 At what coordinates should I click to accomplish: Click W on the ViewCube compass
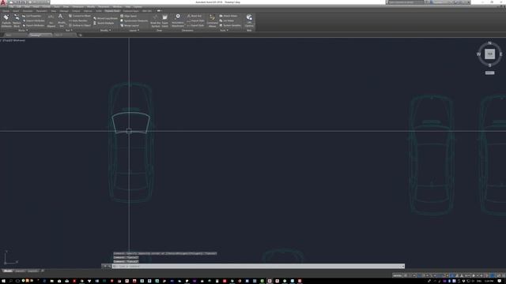point(478,54)
